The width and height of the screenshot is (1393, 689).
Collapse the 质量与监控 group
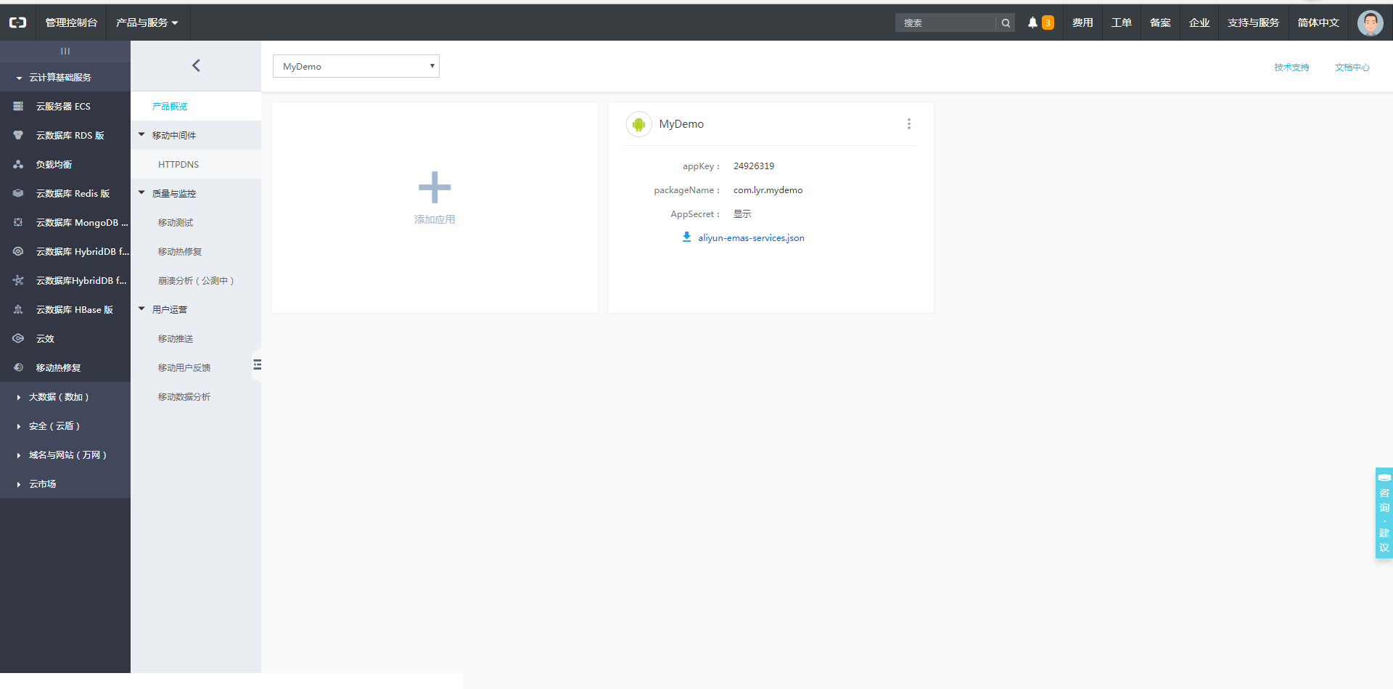coord(196,193)
